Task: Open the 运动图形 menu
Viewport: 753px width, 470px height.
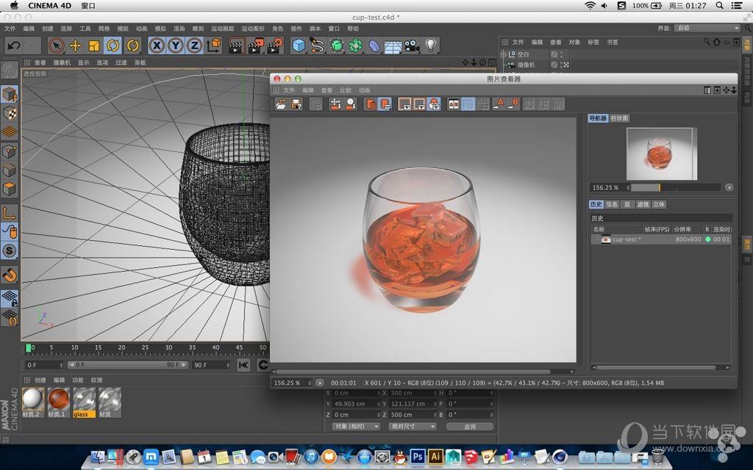Action: point(253,29)
